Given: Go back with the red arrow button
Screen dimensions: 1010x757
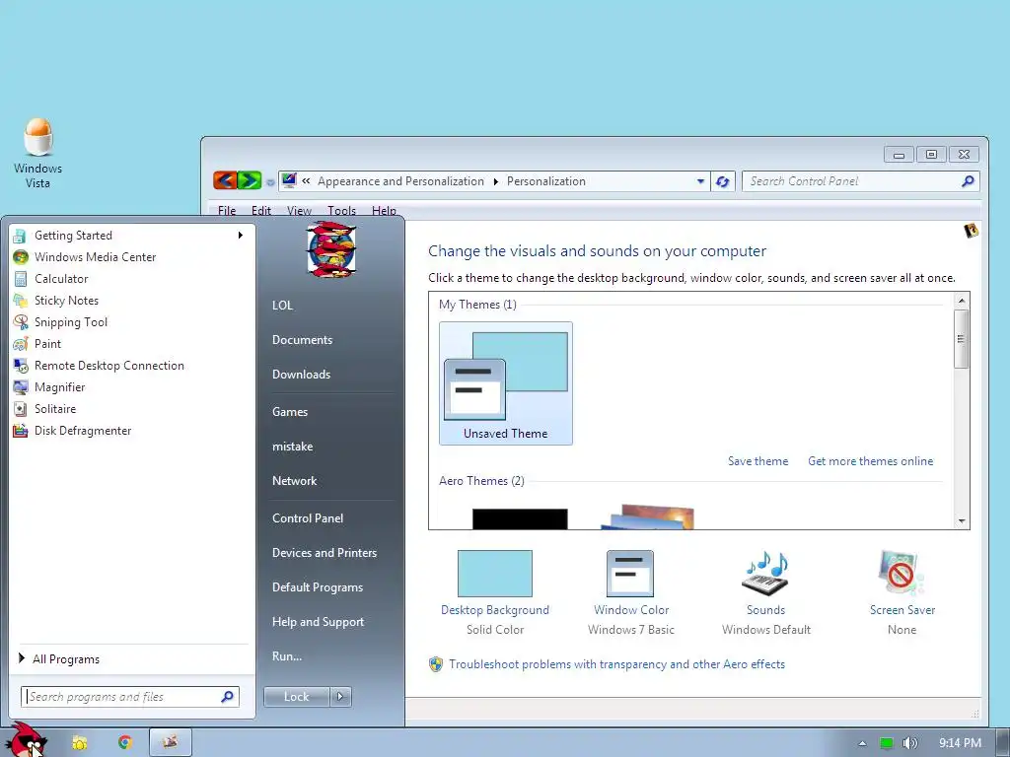Looking at the screenshot, I should pos(225,181).
